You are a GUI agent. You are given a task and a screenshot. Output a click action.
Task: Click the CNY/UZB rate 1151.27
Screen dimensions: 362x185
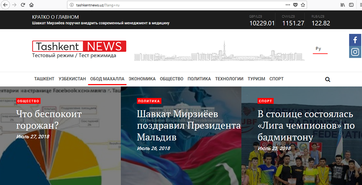pyautogui.click(x=293, y=23)
